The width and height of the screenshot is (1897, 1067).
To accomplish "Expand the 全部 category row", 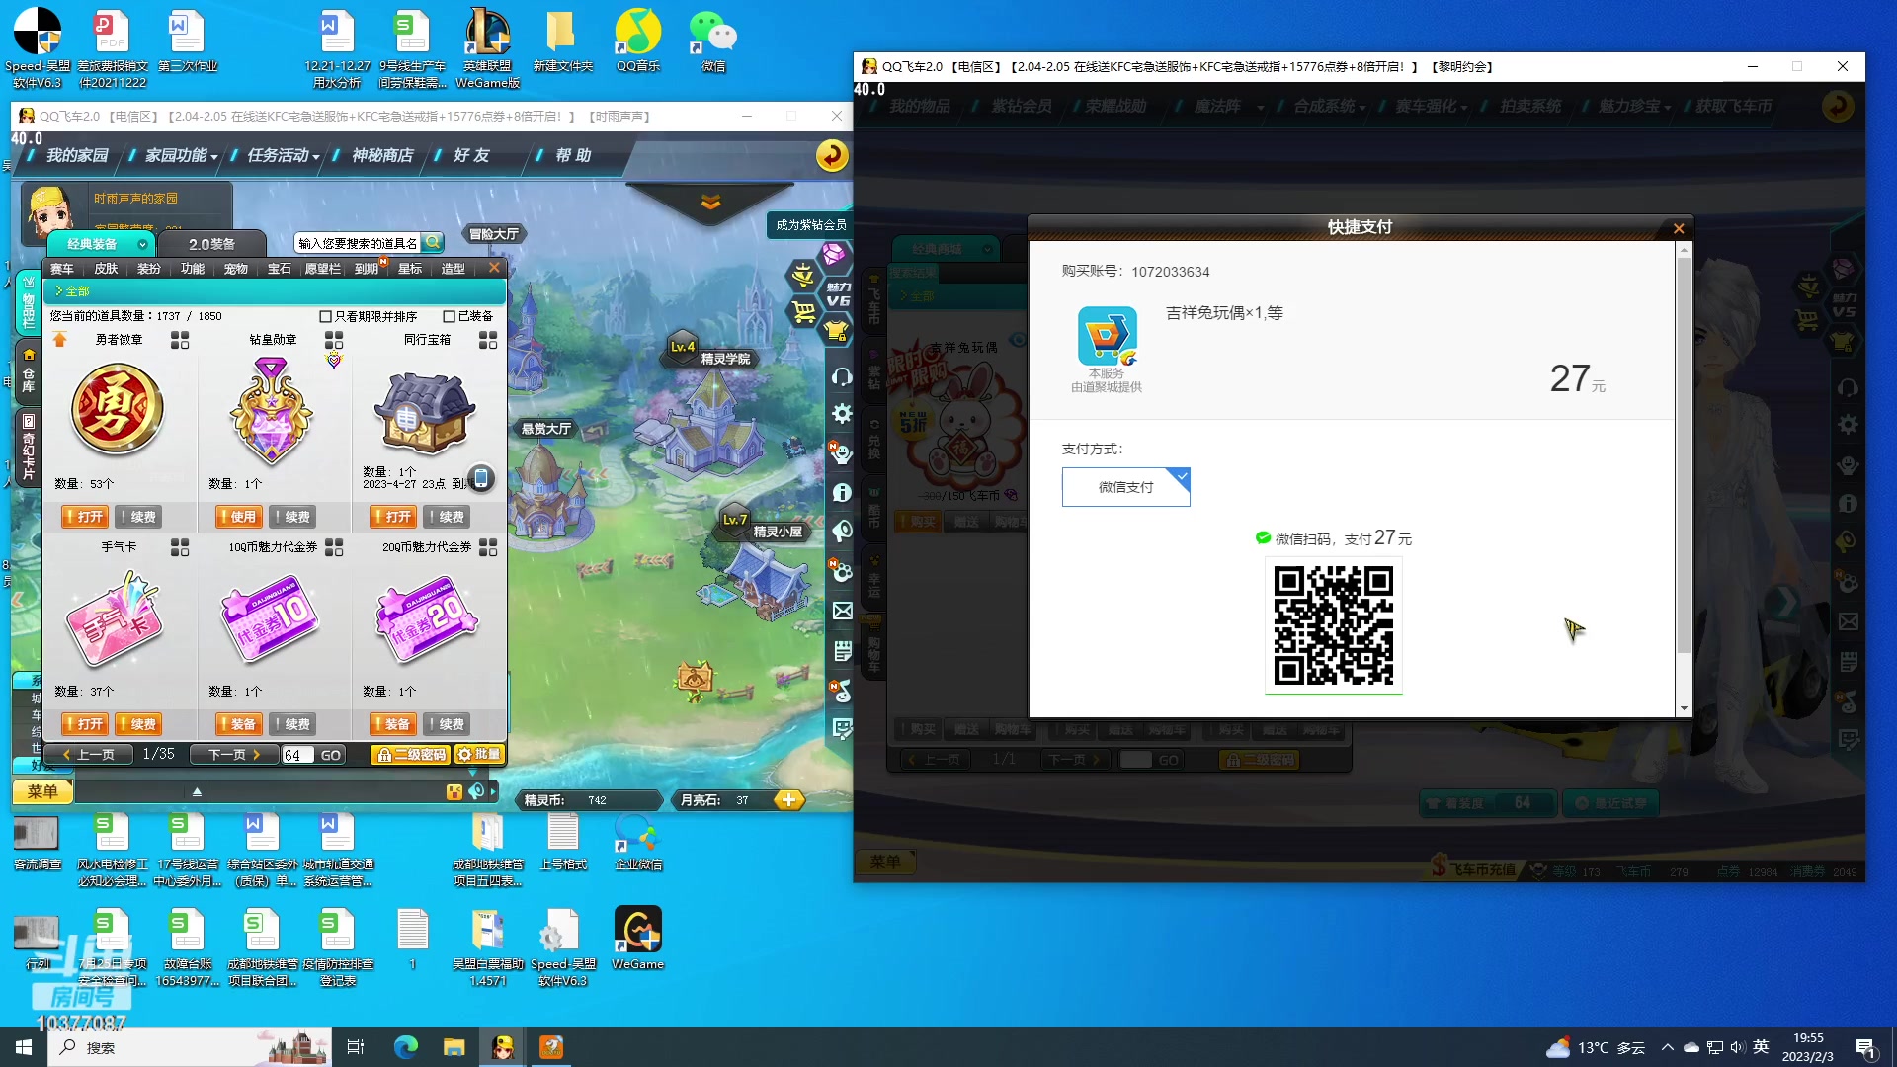I will pos(275,291).
